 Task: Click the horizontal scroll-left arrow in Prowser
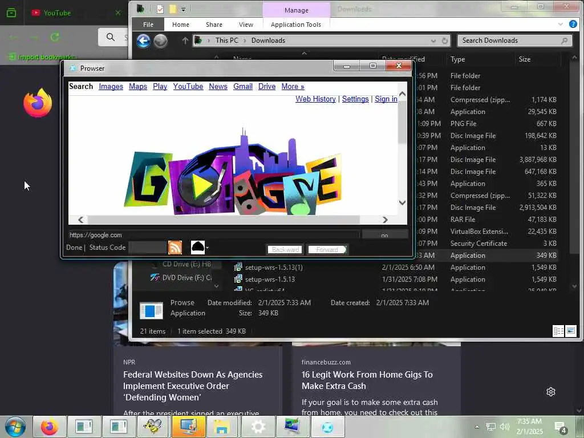(80, 220)
